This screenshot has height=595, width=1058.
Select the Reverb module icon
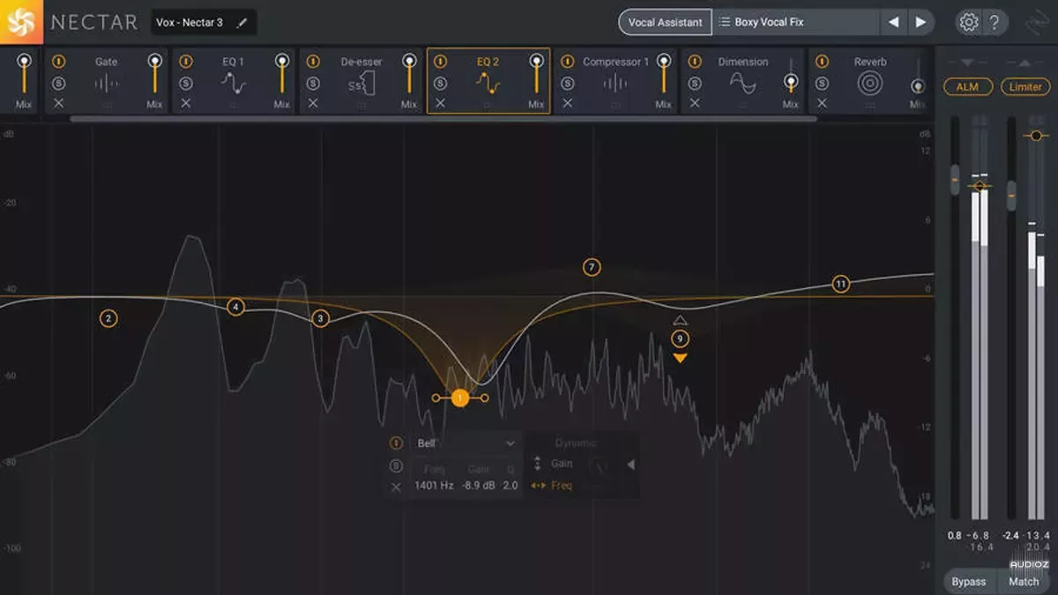point(869,85)
